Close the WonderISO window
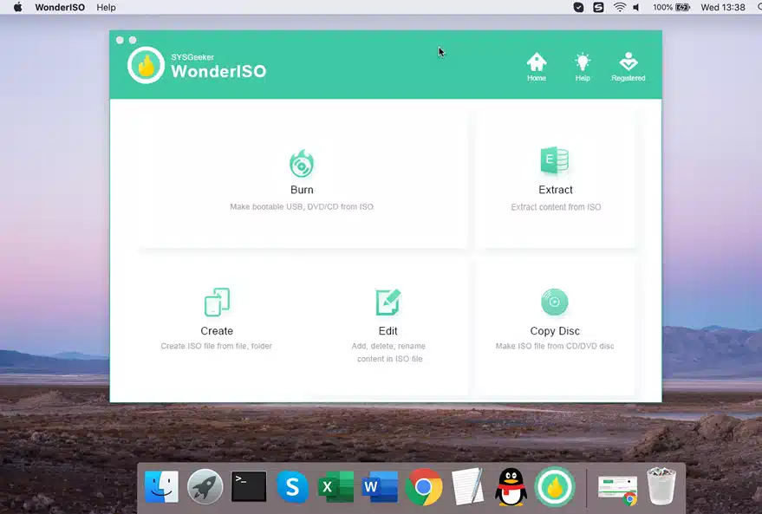Viewport: 762px width, 514px height. click(x=120, y=40)
